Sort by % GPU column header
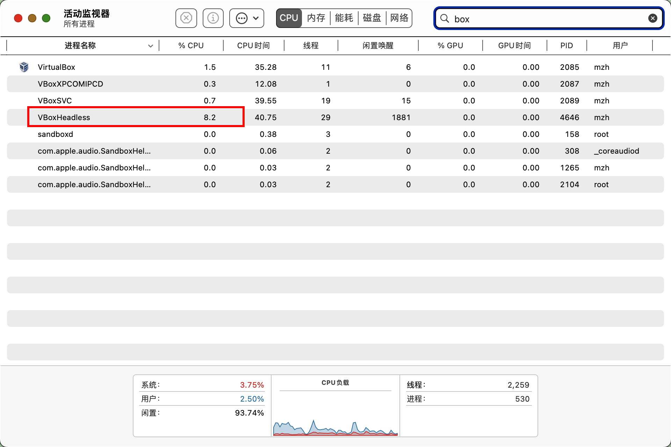 click(x=450, y=45)
